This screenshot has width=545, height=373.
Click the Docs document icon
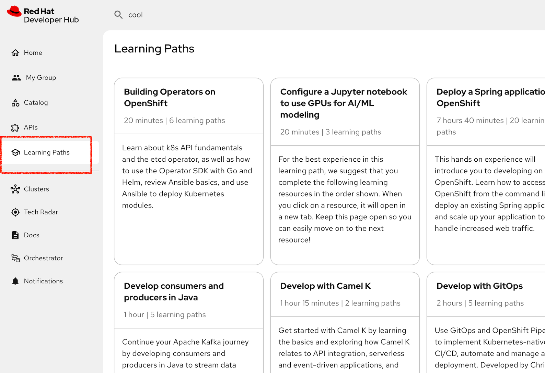pyautogui.click(x=15, y=235)
